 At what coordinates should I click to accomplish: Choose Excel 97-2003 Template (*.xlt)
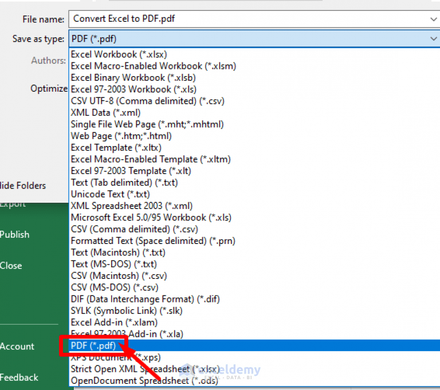[254, 171]
